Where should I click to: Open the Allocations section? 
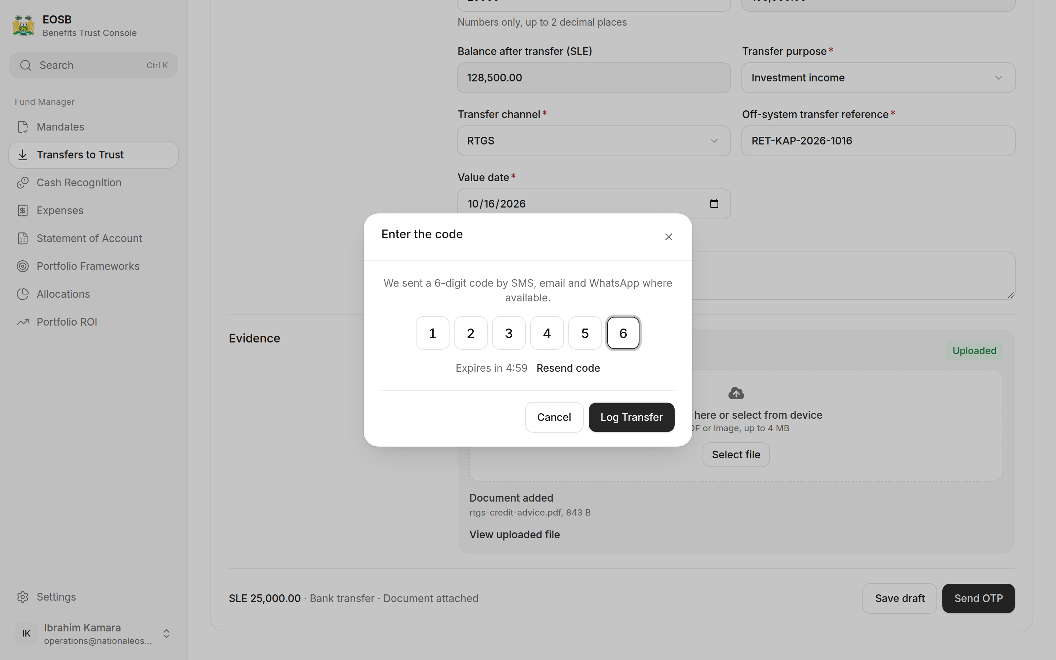point(93,294)
